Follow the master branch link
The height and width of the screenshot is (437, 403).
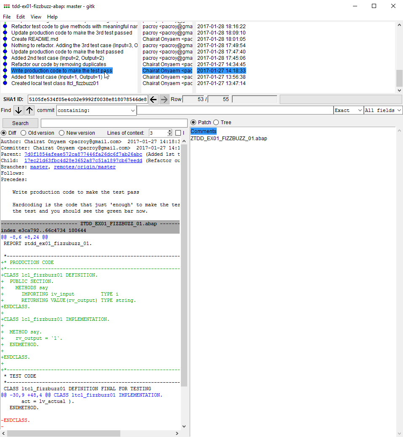click(39, 167)
